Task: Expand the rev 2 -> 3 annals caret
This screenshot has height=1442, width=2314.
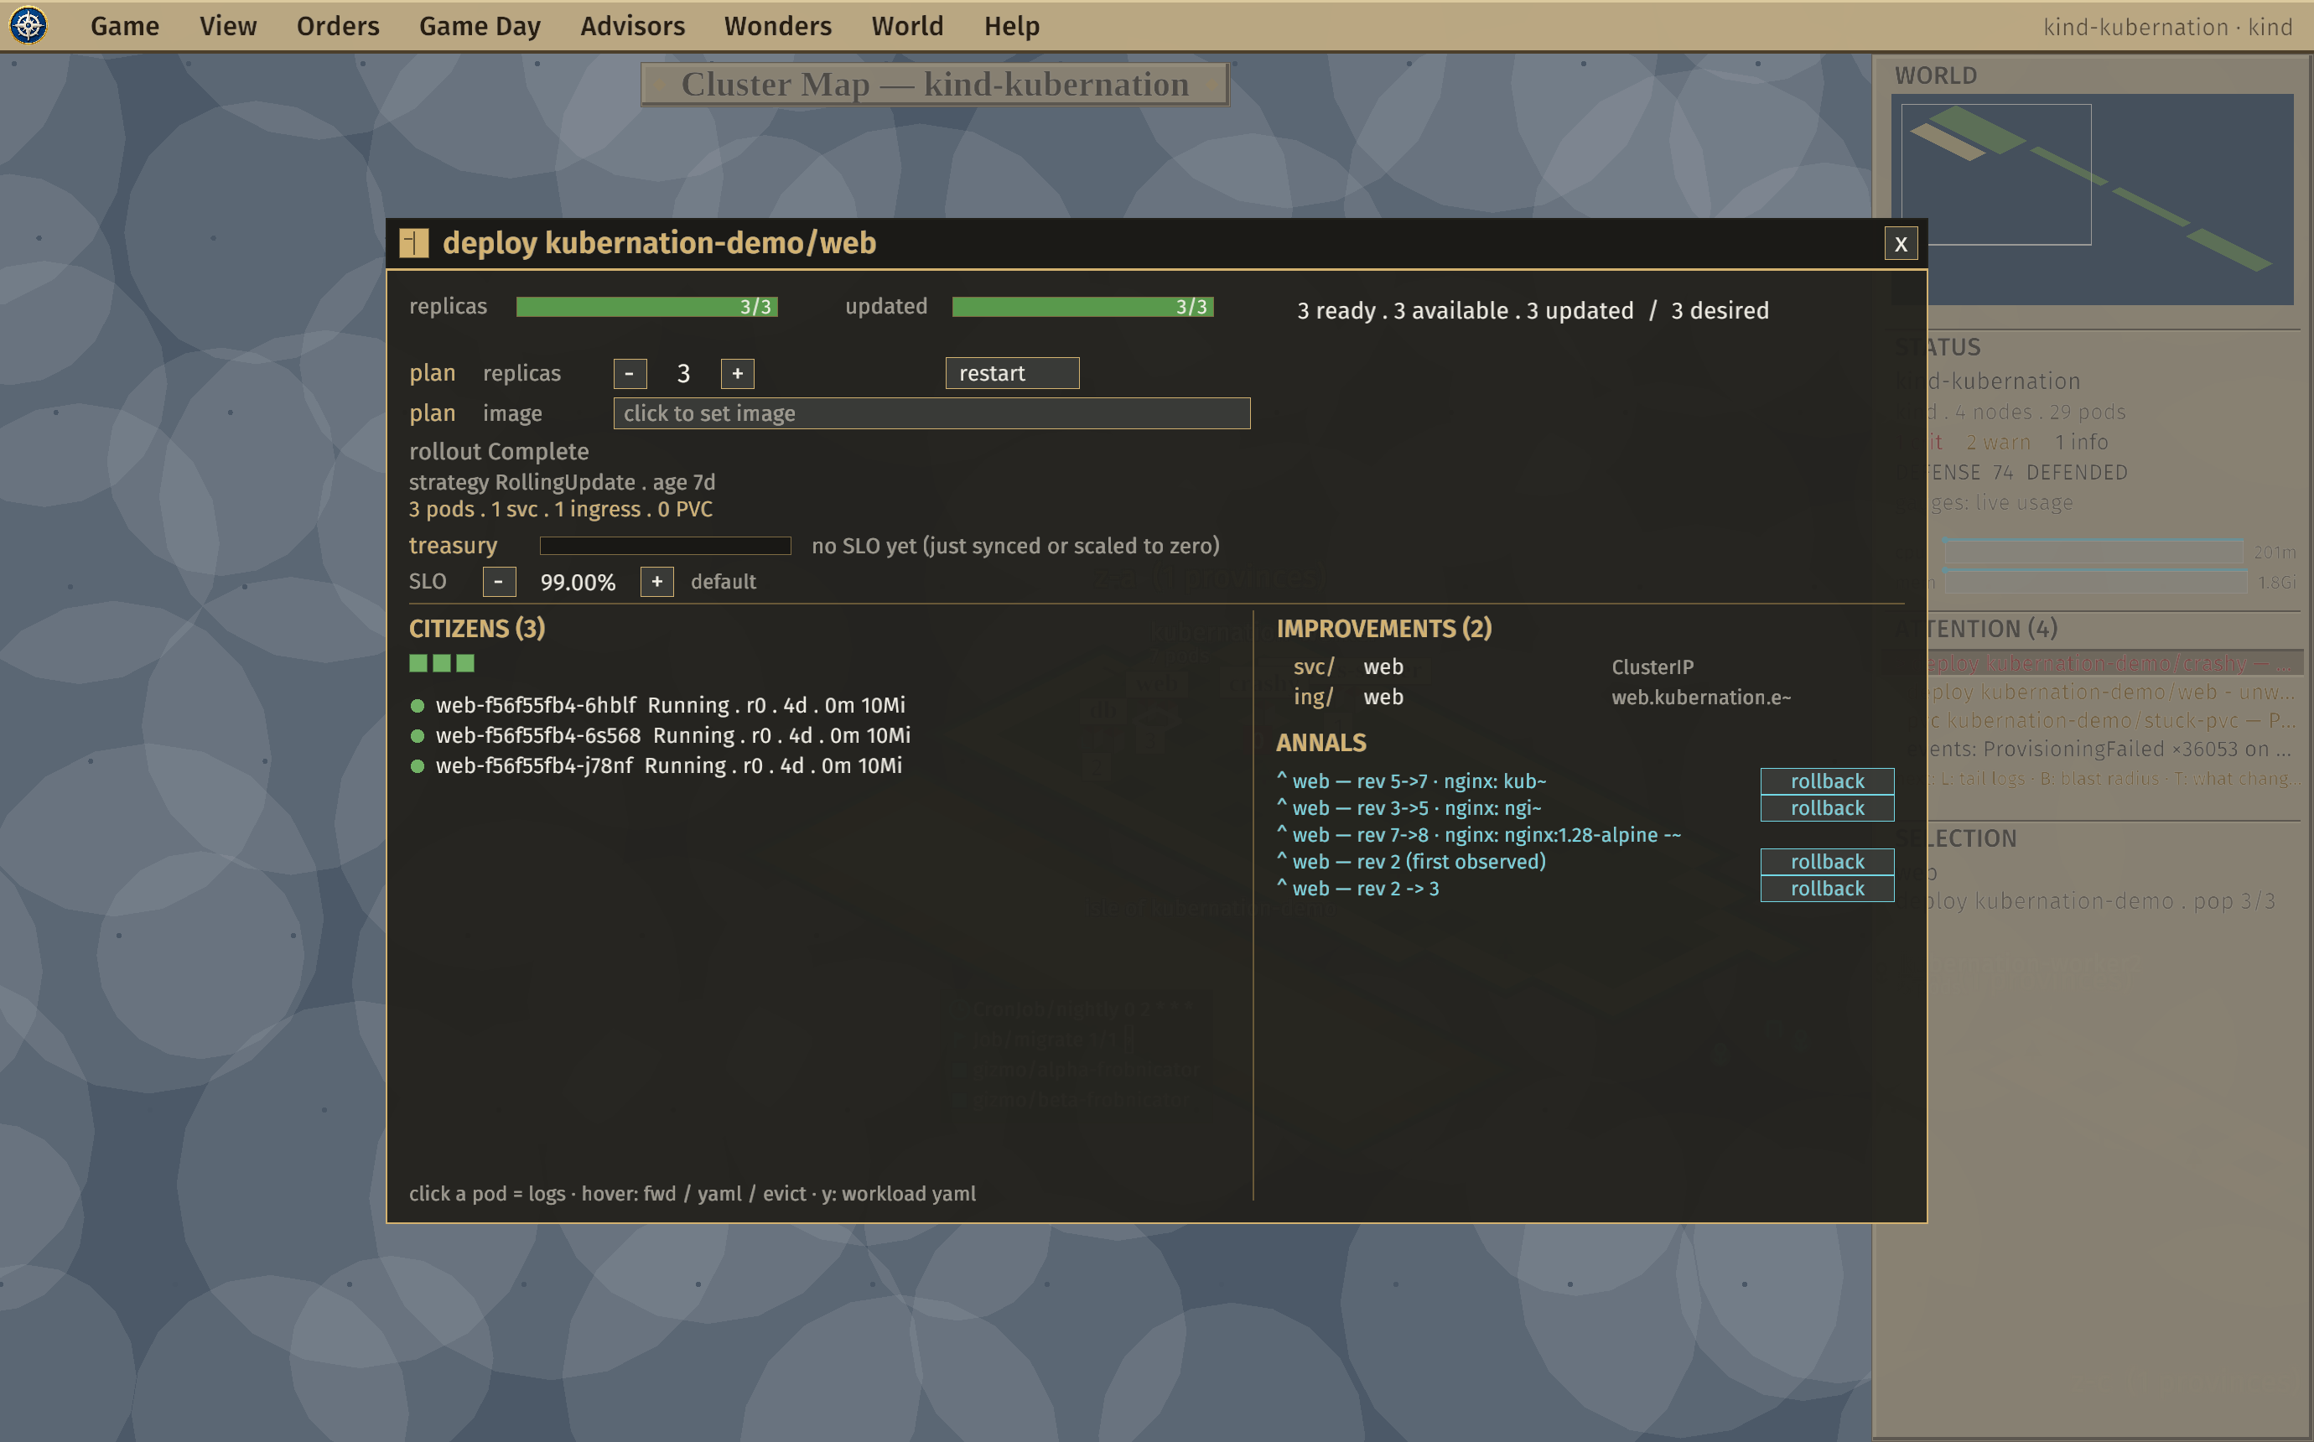Action: (x=1281, y=886)
